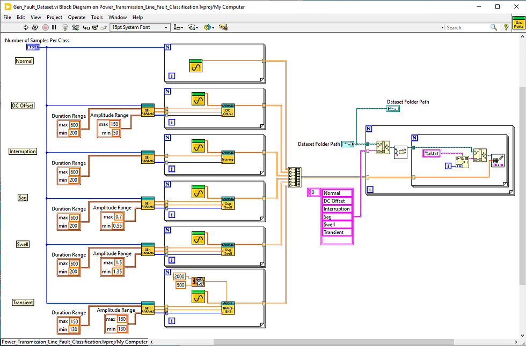Open the 15pt System Font dropdown
526x346 pixels.
click(x=140, y=27)
